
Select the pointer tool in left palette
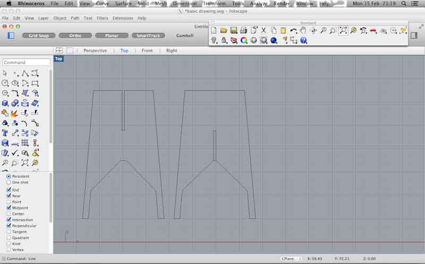(5, 73)
